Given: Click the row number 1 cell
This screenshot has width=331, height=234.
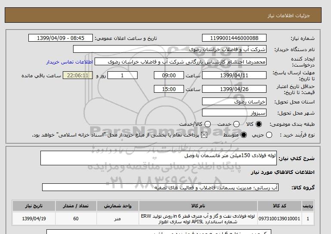Looking at the screenshot, I should pyautogui.click(x=308, y=219).
